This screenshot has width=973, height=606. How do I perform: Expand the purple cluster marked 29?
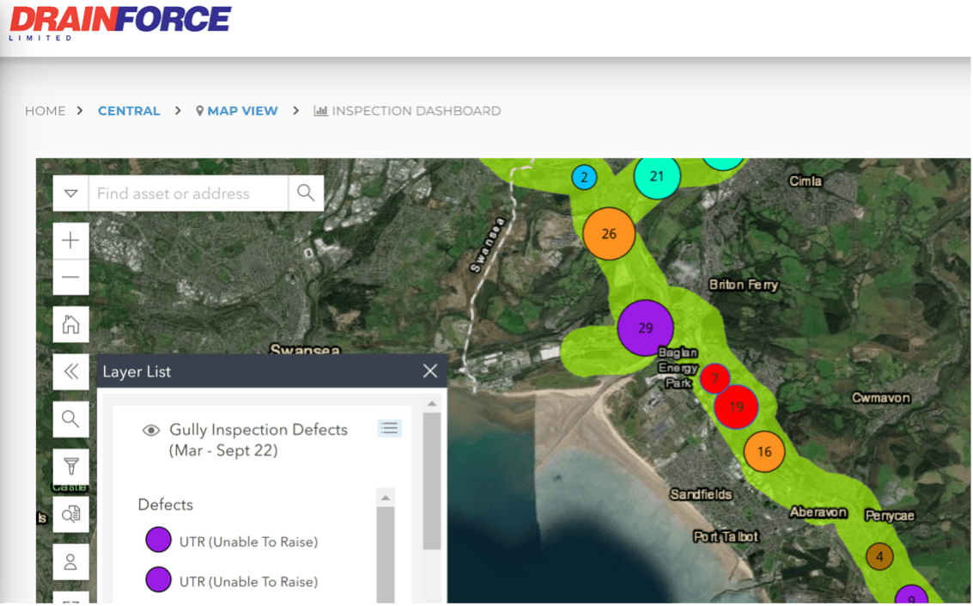(646, 328)
